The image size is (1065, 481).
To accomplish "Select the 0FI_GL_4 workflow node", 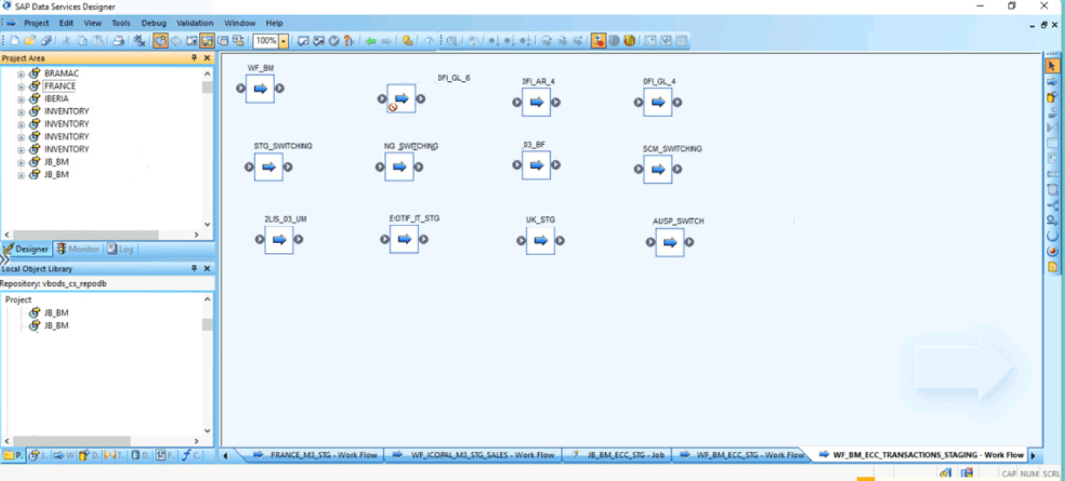I will 658,102.
